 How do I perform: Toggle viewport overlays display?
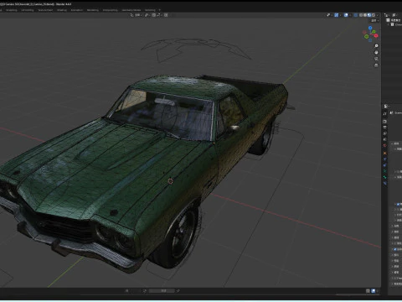tap(346, 15)
